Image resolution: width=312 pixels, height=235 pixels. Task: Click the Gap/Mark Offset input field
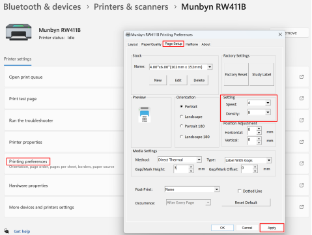pos(247,169)
